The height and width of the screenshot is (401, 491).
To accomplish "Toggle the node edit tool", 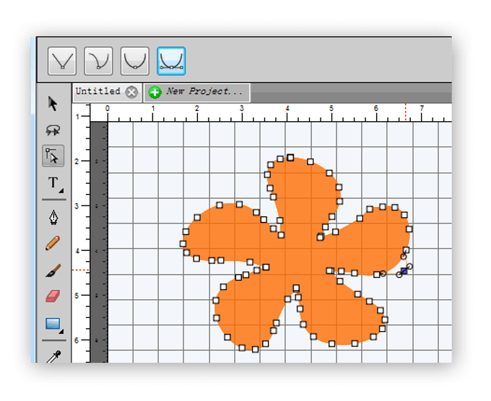I will [53, 156].
